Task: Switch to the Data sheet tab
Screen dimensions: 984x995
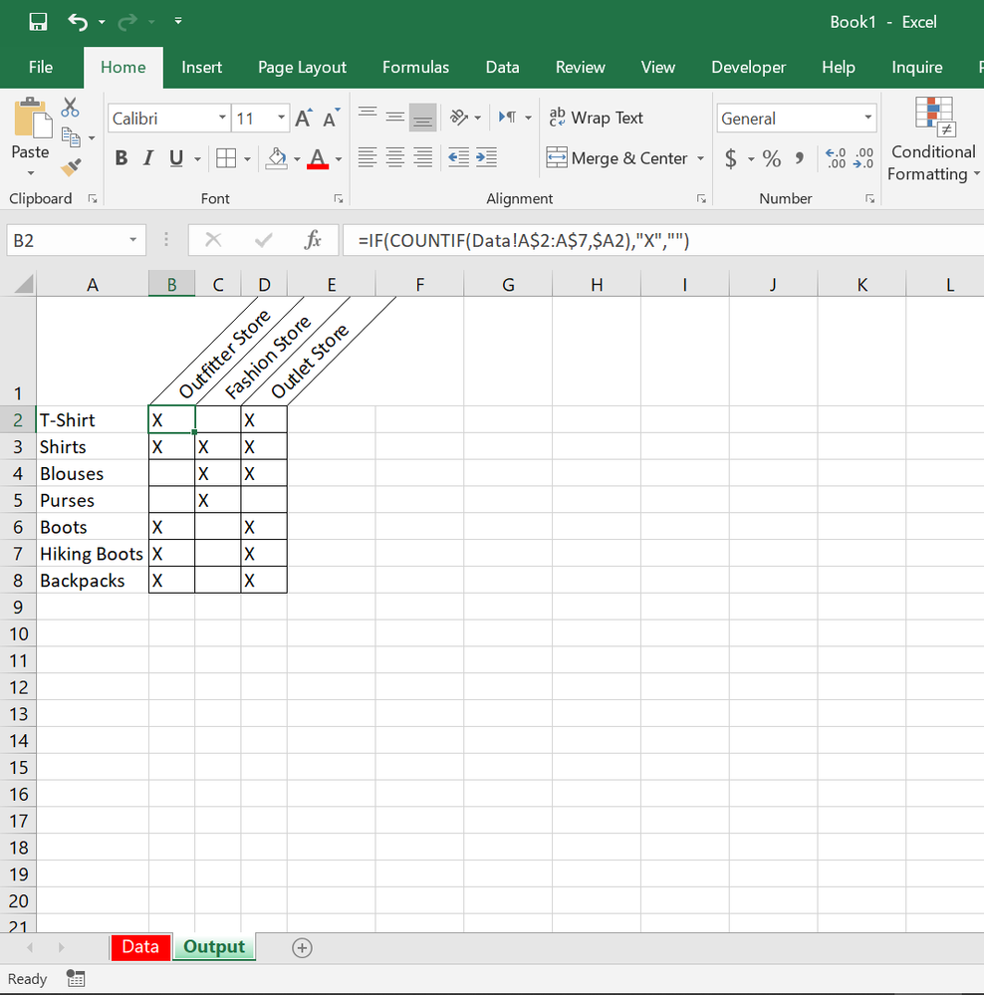Action: tap(140, 947)
